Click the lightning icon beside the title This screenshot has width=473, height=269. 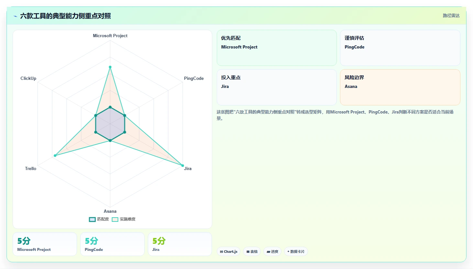(15, 16)
